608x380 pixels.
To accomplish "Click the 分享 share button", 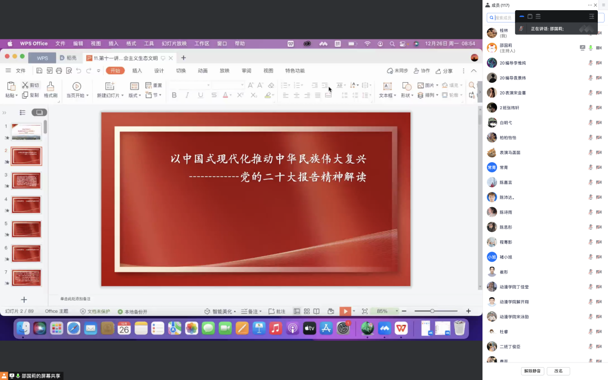I will point(444,71).
